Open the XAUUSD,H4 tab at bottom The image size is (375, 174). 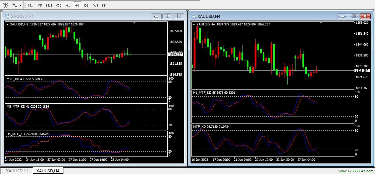pos(48,171)
